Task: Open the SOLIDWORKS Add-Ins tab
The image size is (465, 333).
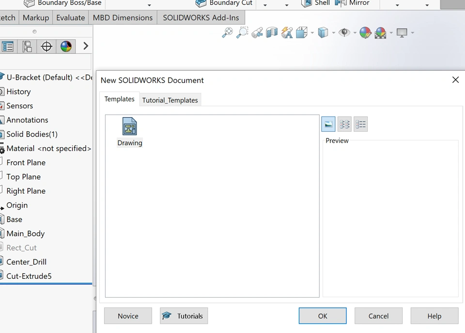Action: coord(201,17)
